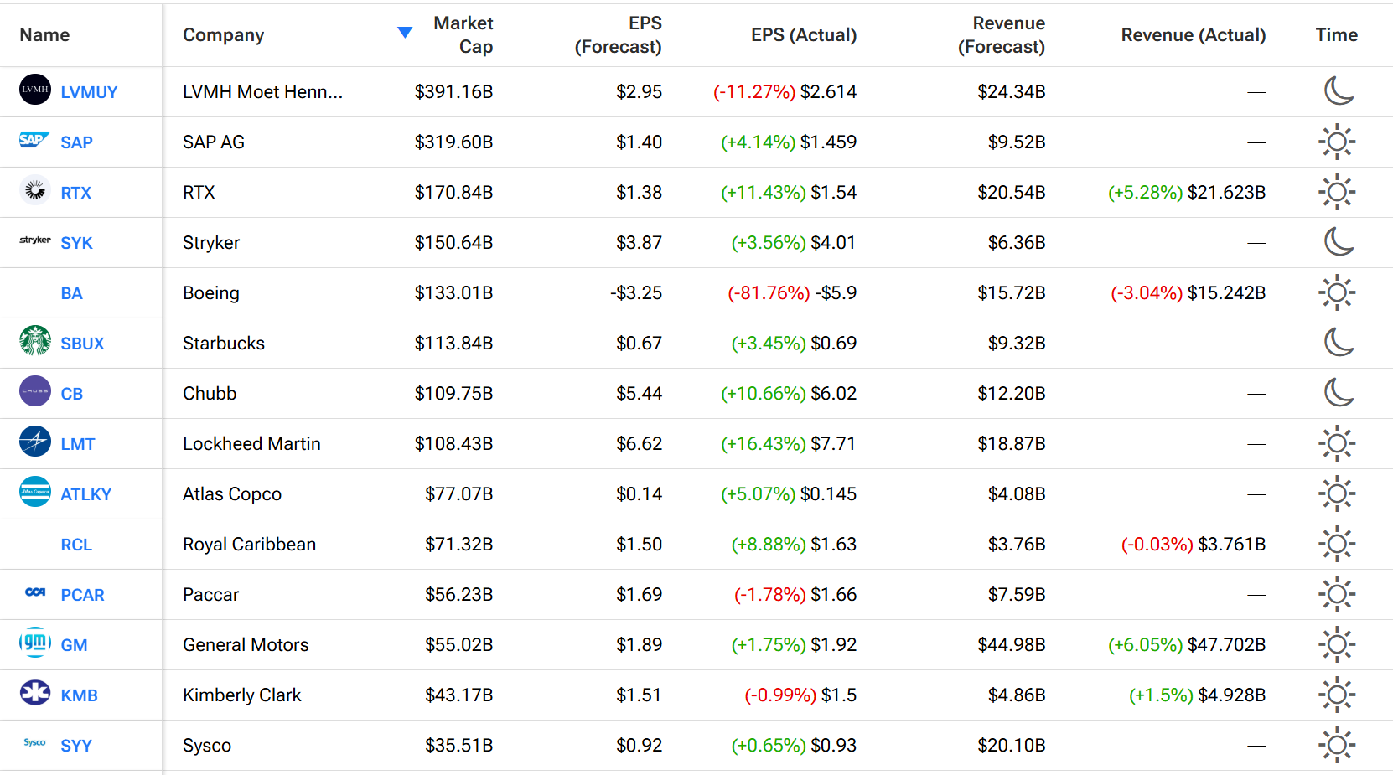Open the BA ticker link
This screenshot has height=775, width=1393.
pyautogui.click(x=71, y=293)
